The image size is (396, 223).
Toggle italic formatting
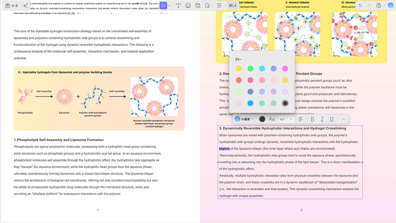click(322, 119)
